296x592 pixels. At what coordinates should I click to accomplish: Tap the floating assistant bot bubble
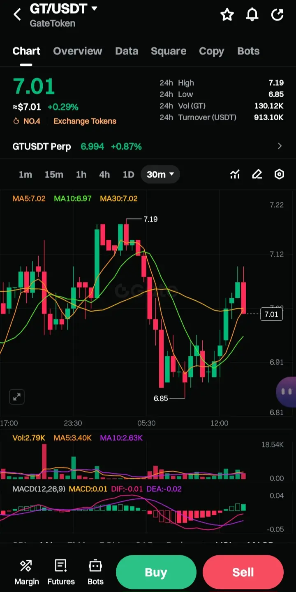[287, 392]
